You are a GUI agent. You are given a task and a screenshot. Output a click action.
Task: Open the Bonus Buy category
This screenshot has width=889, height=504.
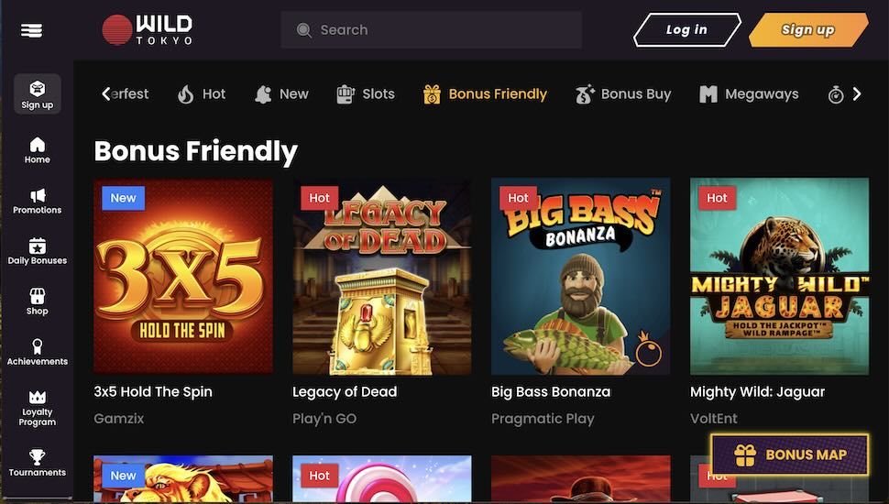point(623,93)
